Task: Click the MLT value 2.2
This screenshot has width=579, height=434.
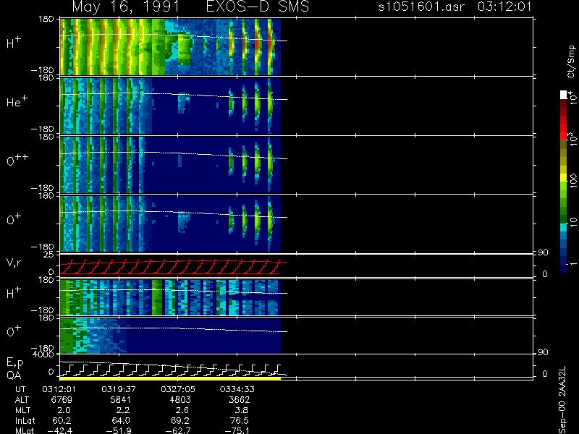Action: coord(123,410)
